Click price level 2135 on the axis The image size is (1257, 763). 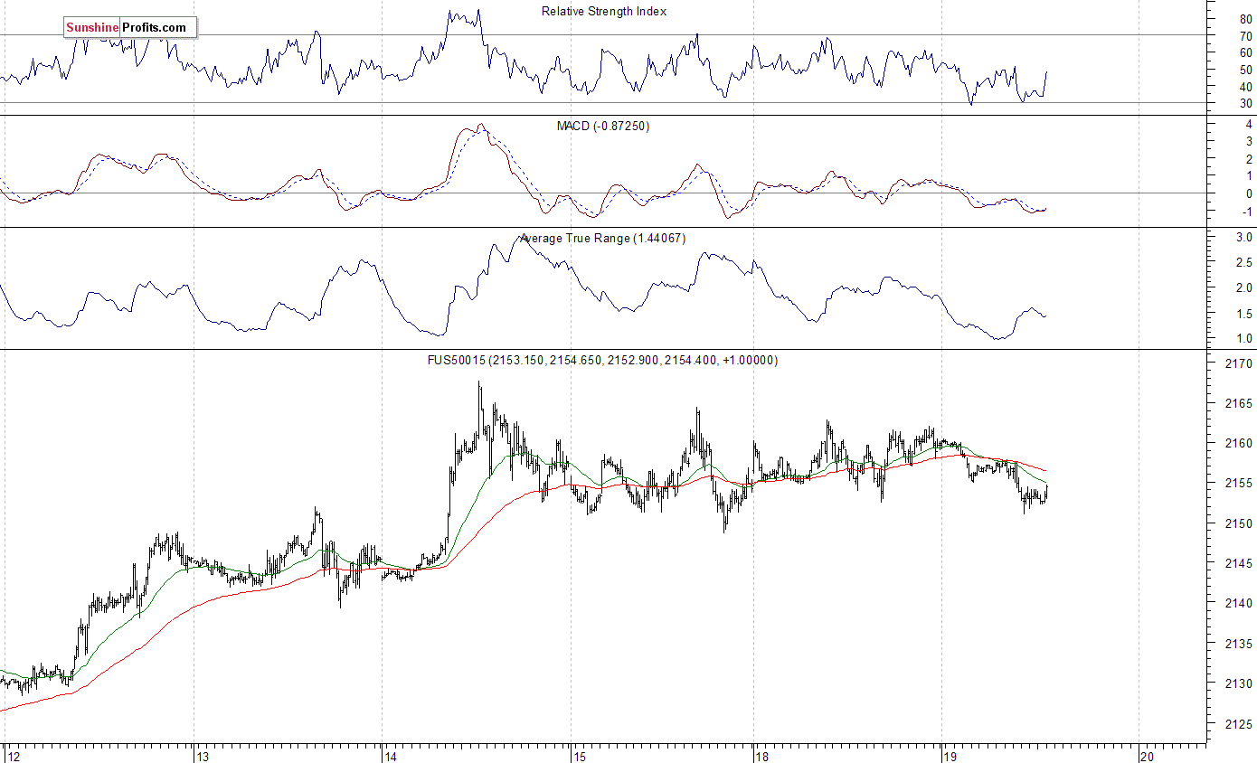tap(1240, 645)
